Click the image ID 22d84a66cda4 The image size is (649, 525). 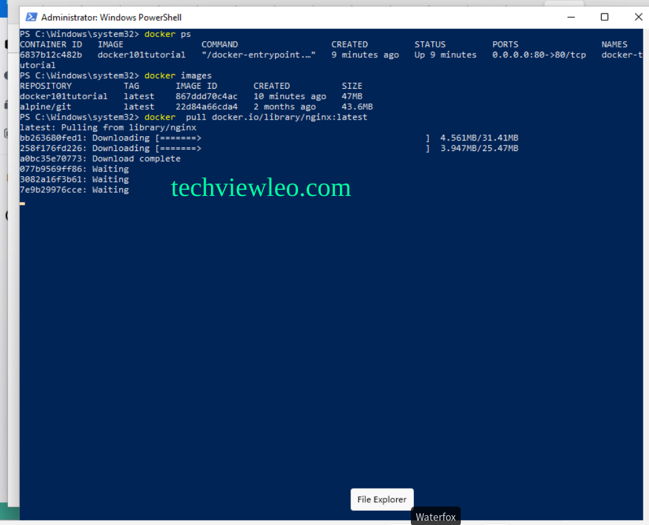[207, 107]
